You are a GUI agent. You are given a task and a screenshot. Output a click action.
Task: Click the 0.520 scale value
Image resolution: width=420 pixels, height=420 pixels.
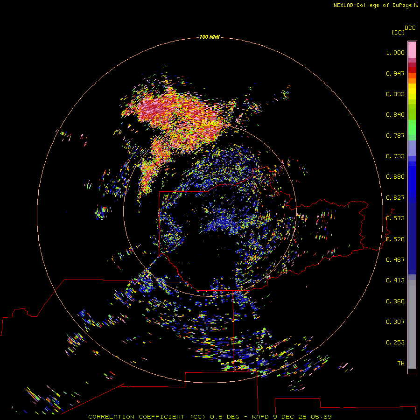coord(395,239)
